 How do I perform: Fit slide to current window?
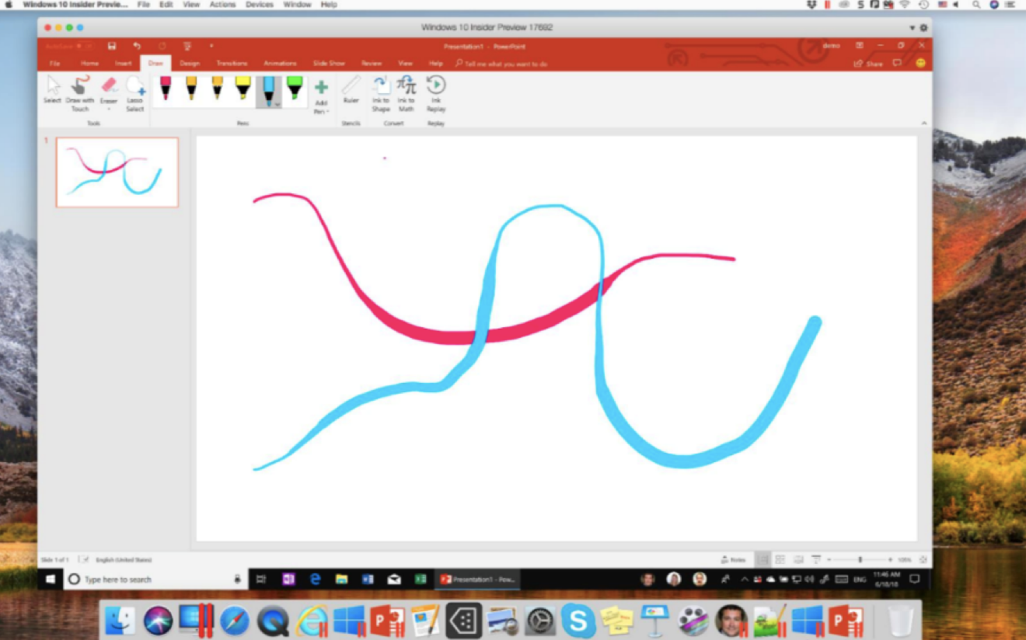click(x=923, y=559)
